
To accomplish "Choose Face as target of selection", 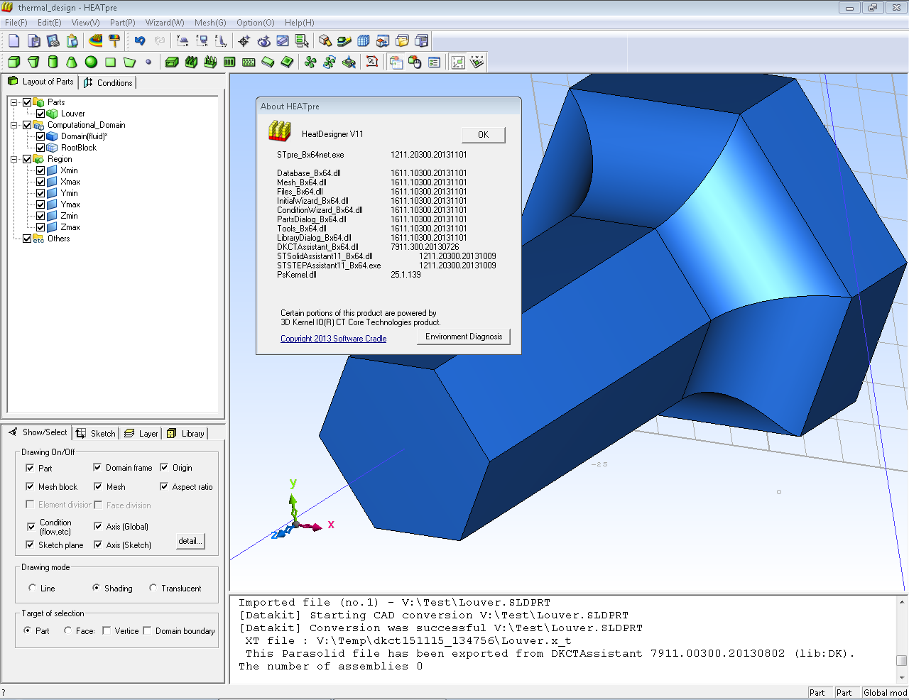I will (x=67, y=630).
